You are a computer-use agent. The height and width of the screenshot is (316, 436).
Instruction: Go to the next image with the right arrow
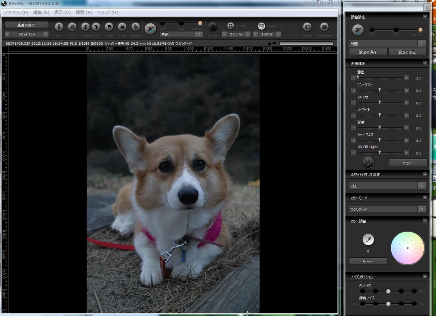[x=46, y=34]
